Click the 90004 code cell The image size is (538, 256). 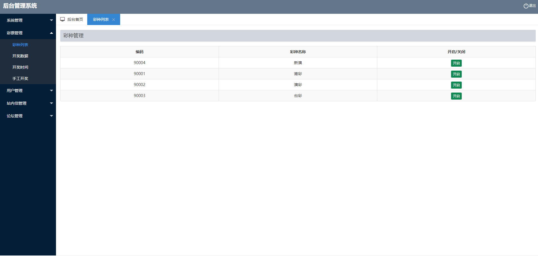[x=140, y=63]
